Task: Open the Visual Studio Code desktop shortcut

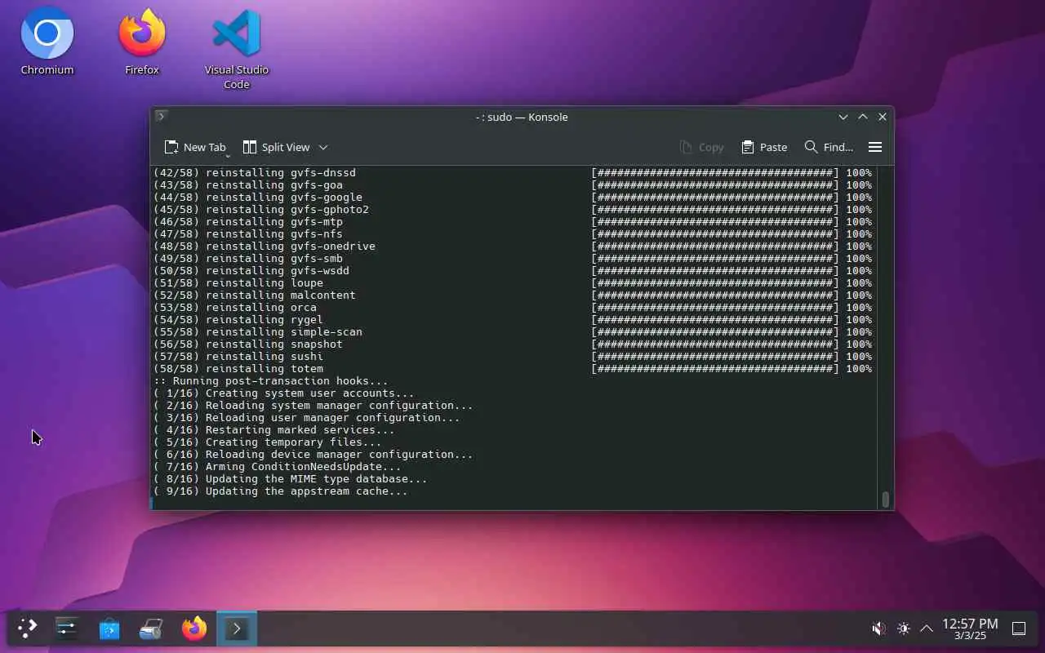Action: [x=237, y=49]
